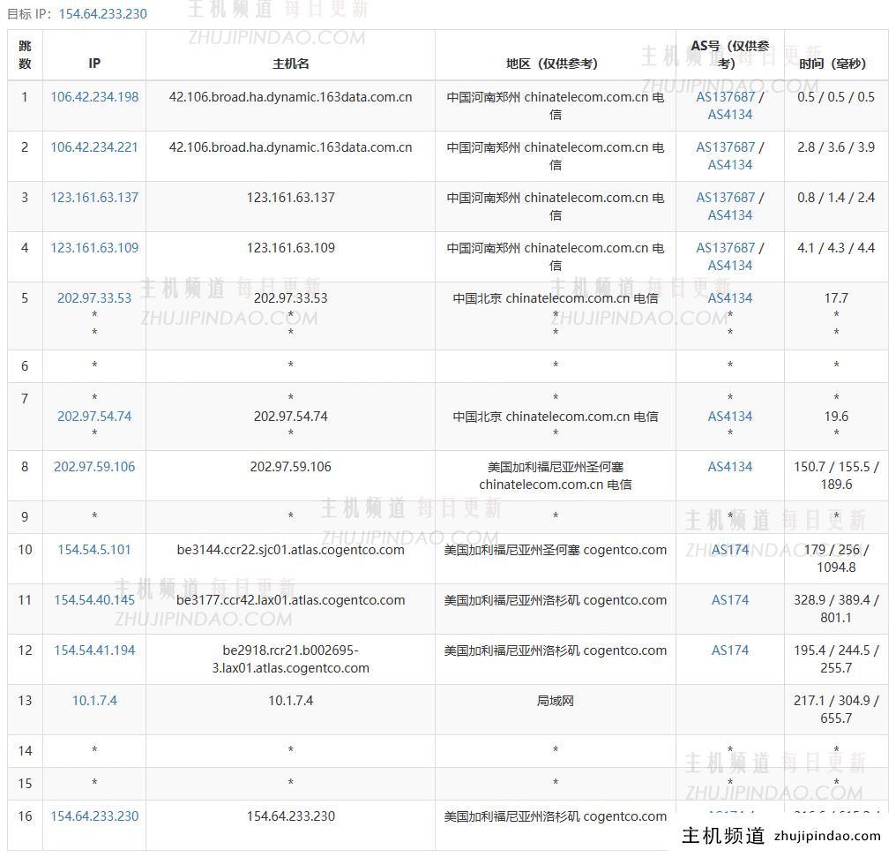The width and height of the screenshot is (896, 857).
Task: Click IP link 202.97.54.74 in hop 7
Action: click(94, 417)
